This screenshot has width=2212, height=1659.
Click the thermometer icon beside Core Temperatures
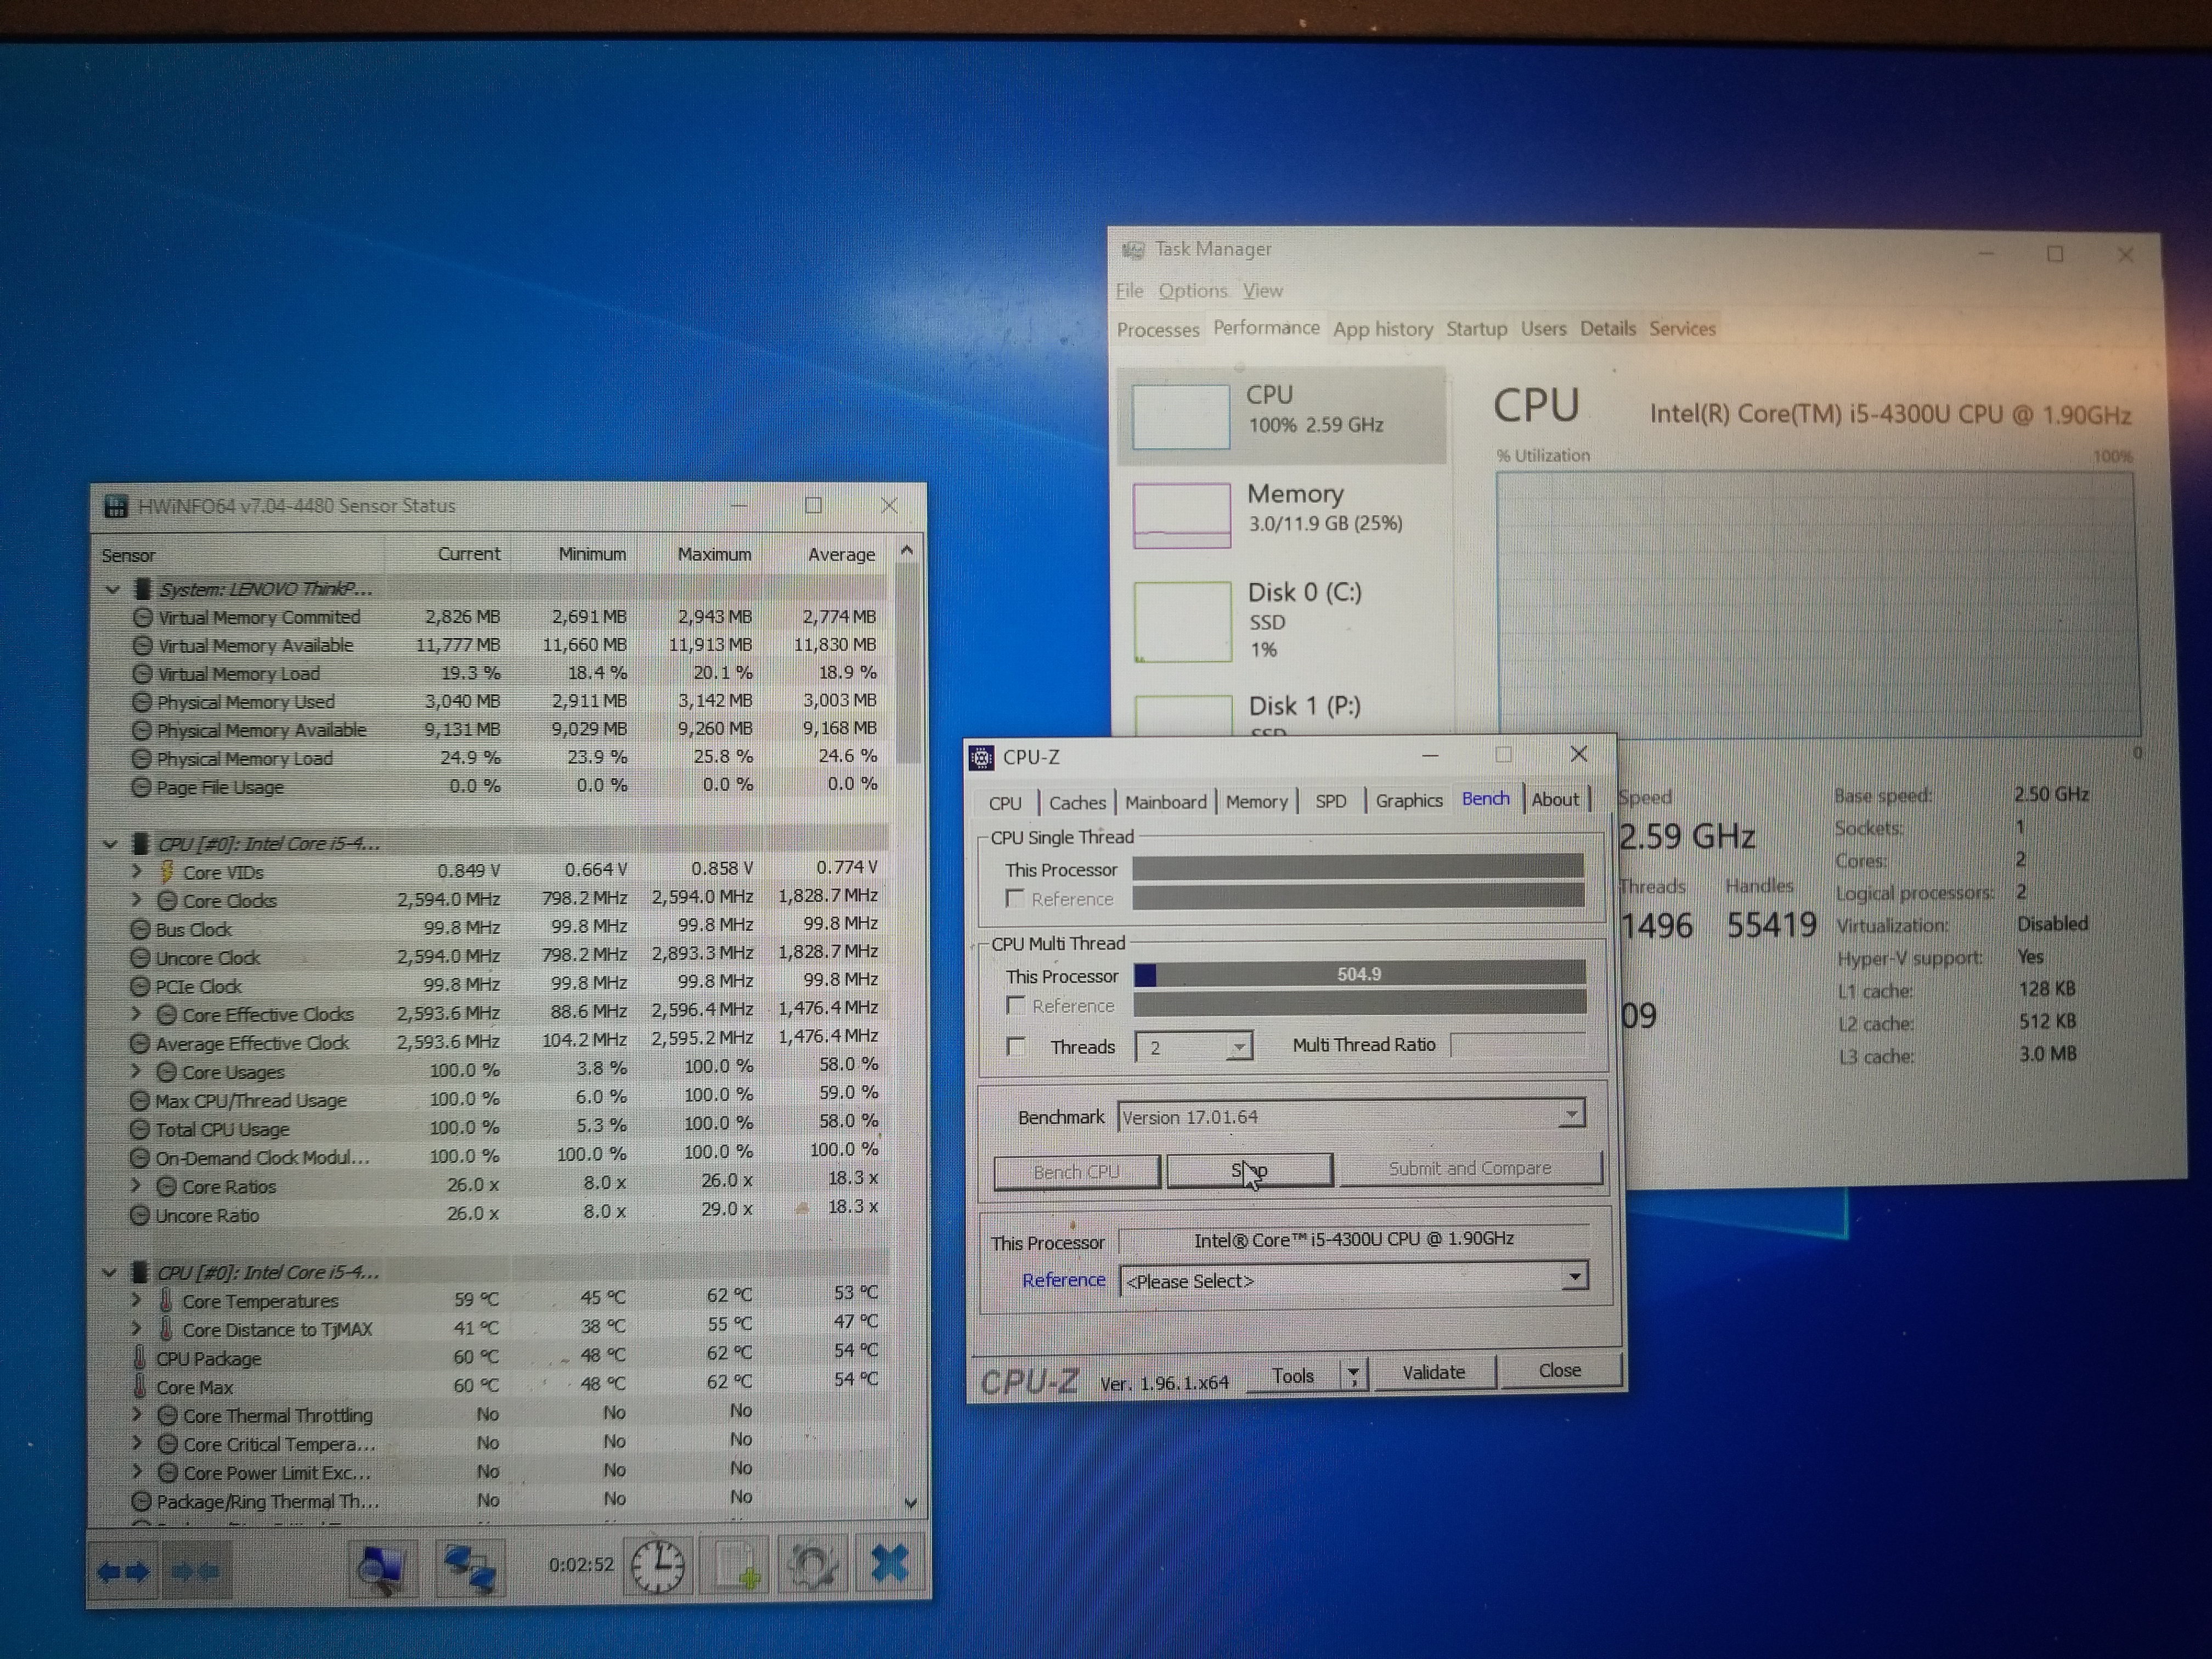[x=166, y=1301]
